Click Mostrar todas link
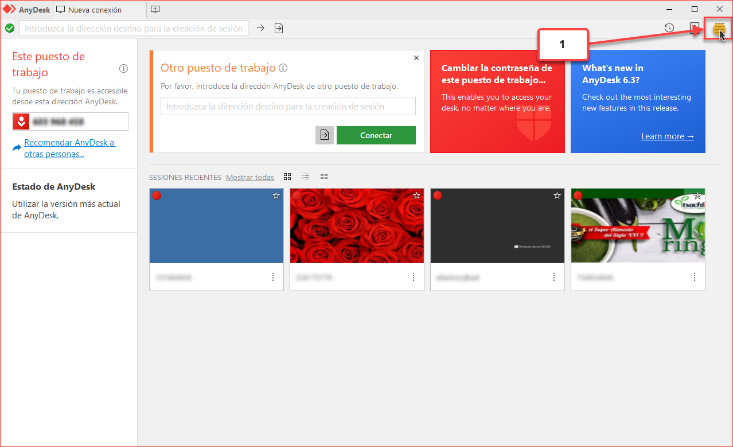Screen dimensions: 733x447 click(250, 177)
